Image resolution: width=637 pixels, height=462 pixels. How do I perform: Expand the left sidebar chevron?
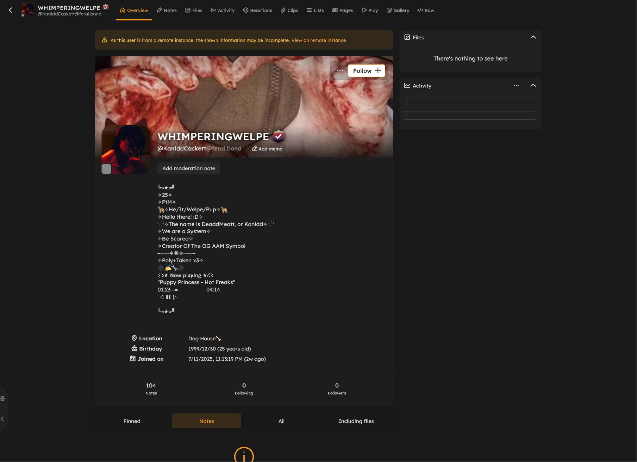[x=3, y=419]
